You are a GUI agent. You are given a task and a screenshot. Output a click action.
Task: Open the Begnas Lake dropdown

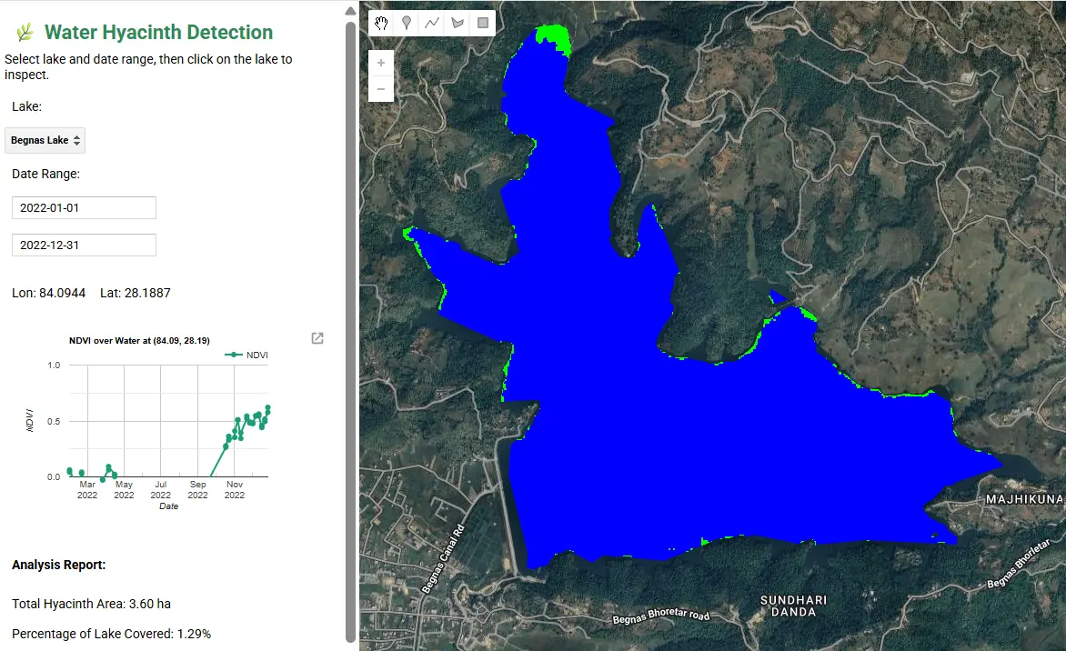click(x=45, y=140)
